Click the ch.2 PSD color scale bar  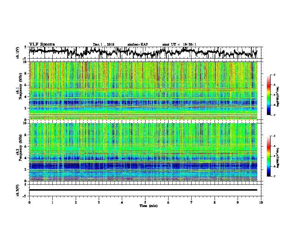[268, 156]
